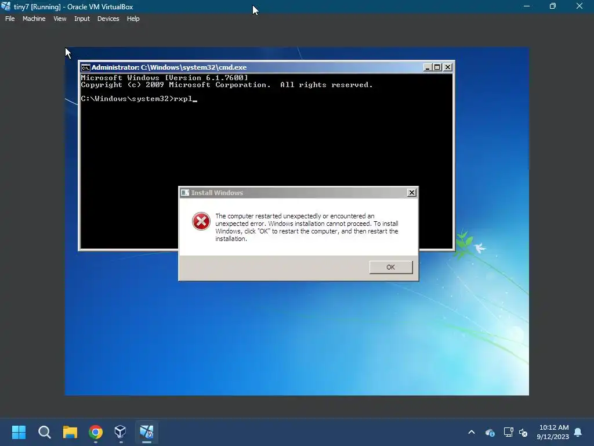594x446 pixels.
Task: Close the Install Windows error dialog
Action: point(411,193)
